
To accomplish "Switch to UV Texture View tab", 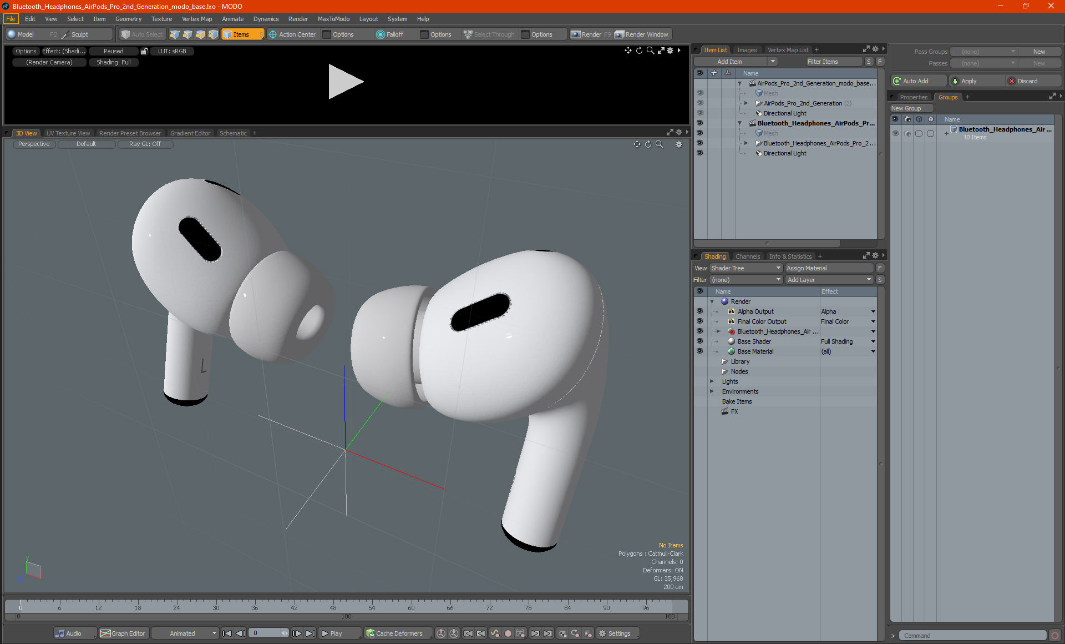I will point(68,133).
